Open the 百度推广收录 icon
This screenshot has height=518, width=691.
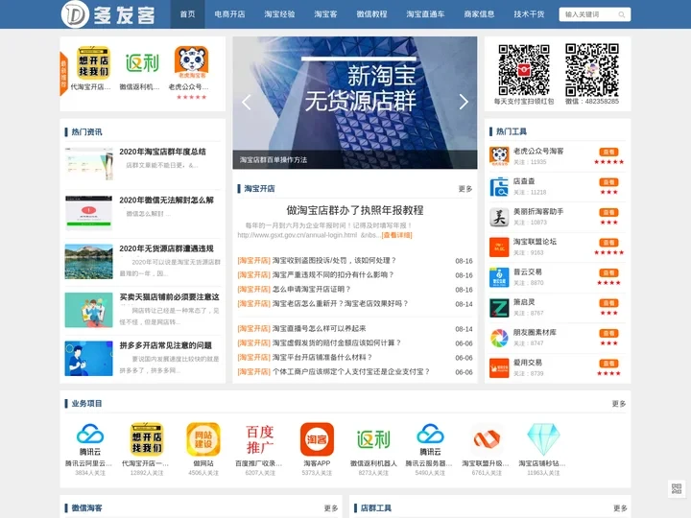click(260, 439)
